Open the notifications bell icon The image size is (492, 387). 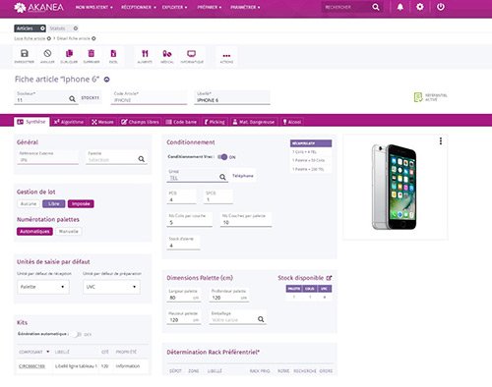tap(400, 7)
